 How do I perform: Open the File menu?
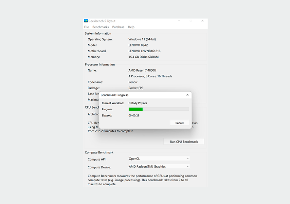[87, 27]
